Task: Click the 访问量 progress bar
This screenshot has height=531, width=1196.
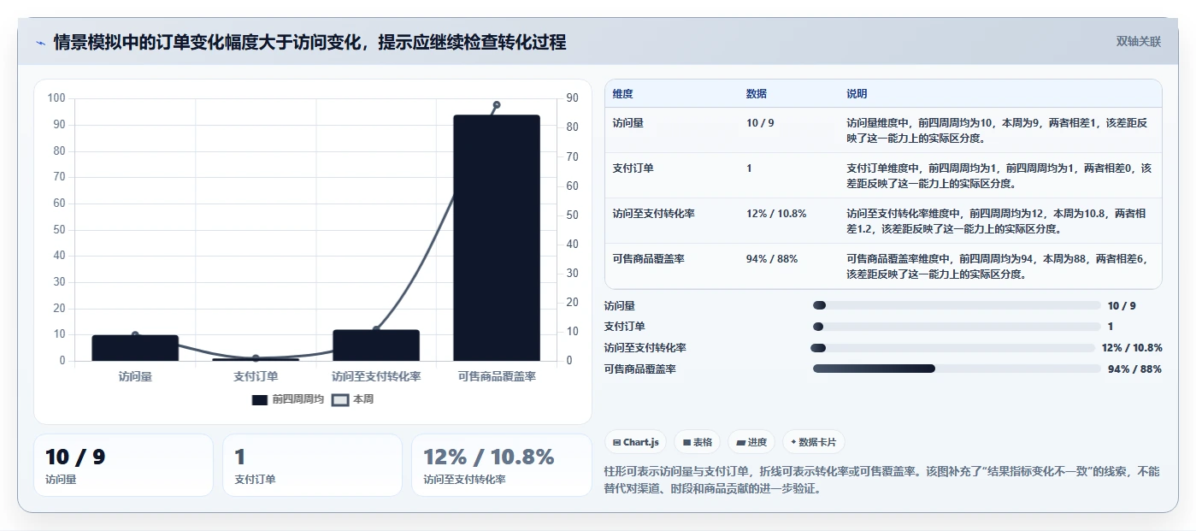Action: (x=957, y=305)
